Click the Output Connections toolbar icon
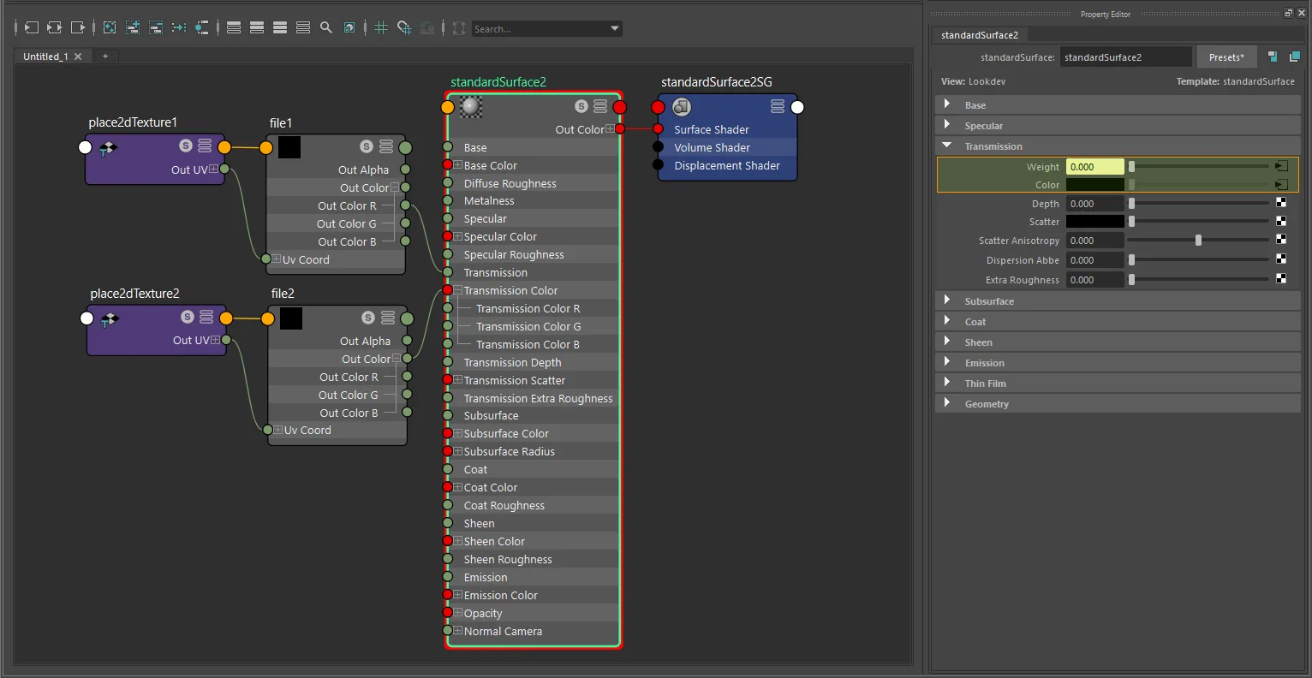The width and height of the screenshot is (1312, 678). tap(78, 28)
